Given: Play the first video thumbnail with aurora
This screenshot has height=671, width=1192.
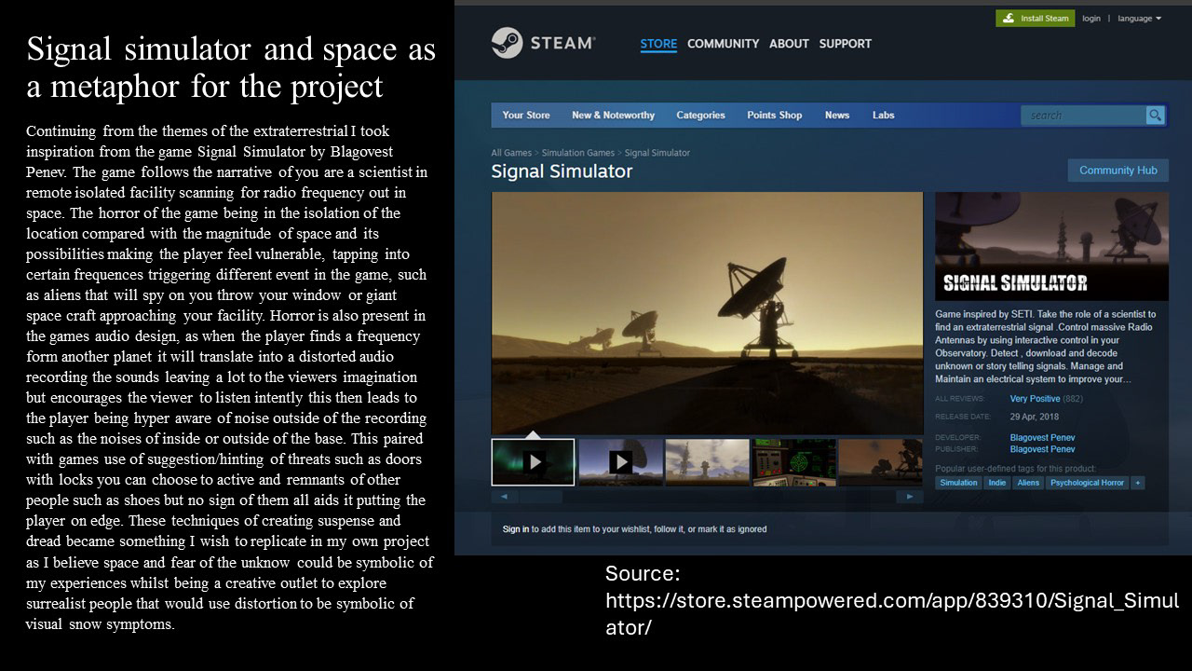Looking at the screenshot, I should tap(533, 462).
